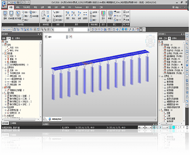
Task: Click the top zoom icon in right vertical toolbar
Action: (x=187, y=36)
